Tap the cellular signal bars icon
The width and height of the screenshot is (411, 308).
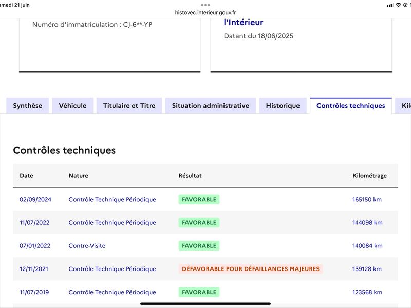(390, 5)
